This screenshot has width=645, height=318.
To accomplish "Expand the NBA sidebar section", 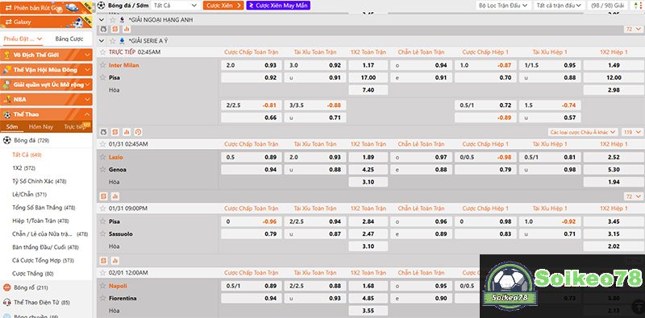I will tap(46, 100).
